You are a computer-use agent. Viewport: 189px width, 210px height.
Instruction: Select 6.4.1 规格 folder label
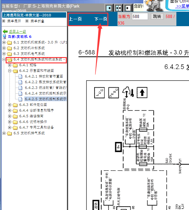click(28, 65)
